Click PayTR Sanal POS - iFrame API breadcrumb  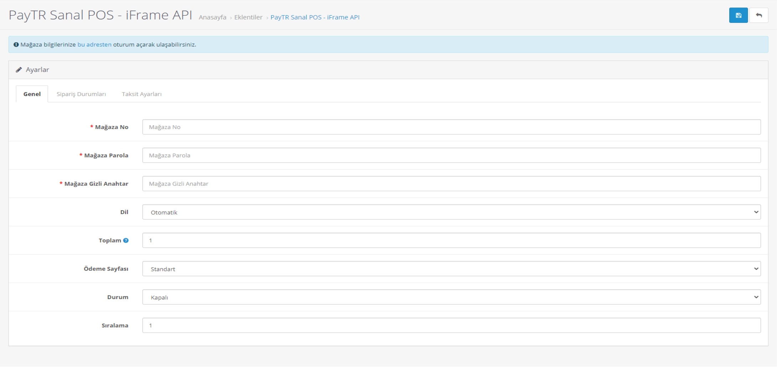[x=315, y=17]
